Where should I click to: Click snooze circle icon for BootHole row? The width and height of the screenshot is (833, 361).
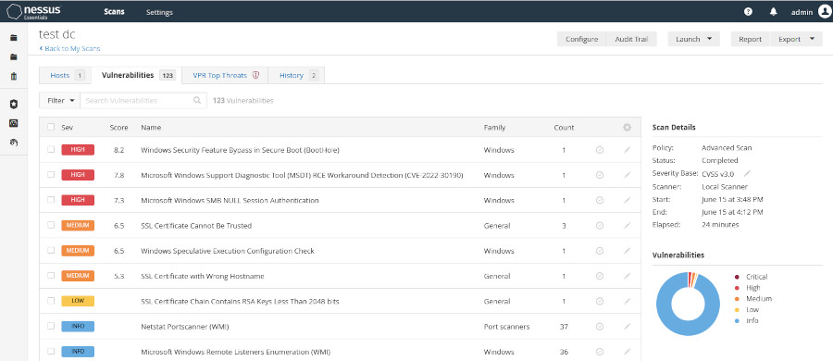click(600, 150)
